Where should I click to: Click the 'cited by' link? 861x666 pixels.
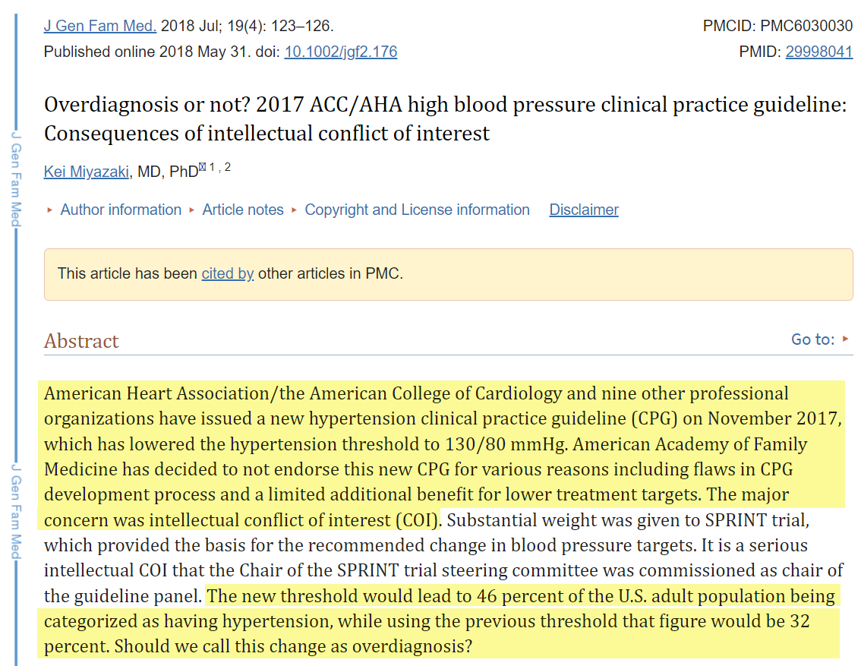pos(227,273)
